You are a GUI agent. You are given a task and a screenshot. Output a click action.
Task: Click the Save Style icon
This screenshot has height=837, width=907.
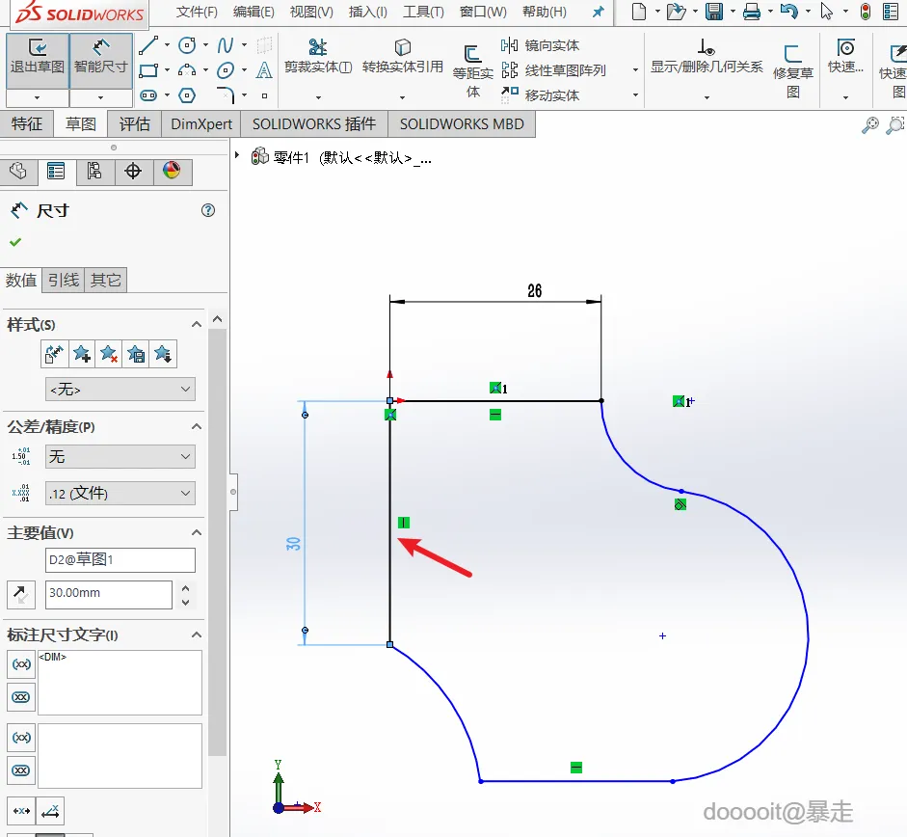point(136,354)
